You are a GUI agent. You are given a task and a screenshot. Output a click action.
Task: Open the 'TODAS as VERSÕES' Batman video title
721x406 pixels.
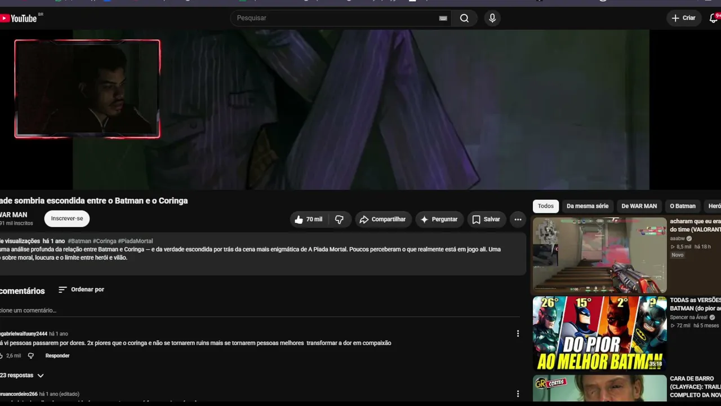tap(695, 304)
